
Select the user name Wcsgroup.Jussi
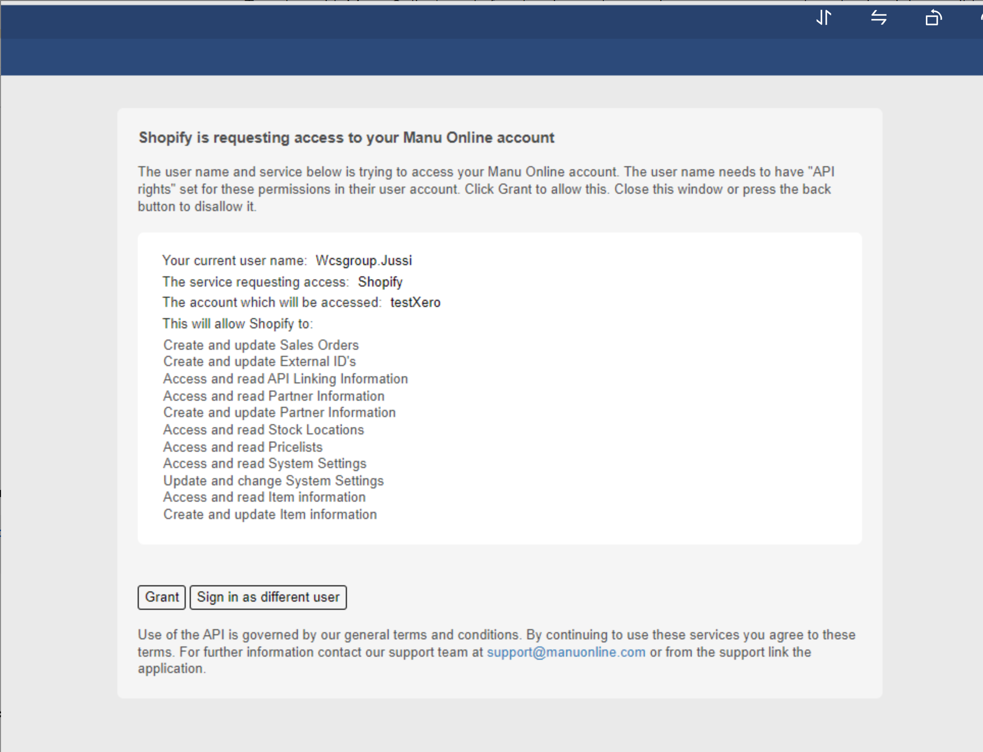[364, 261]
